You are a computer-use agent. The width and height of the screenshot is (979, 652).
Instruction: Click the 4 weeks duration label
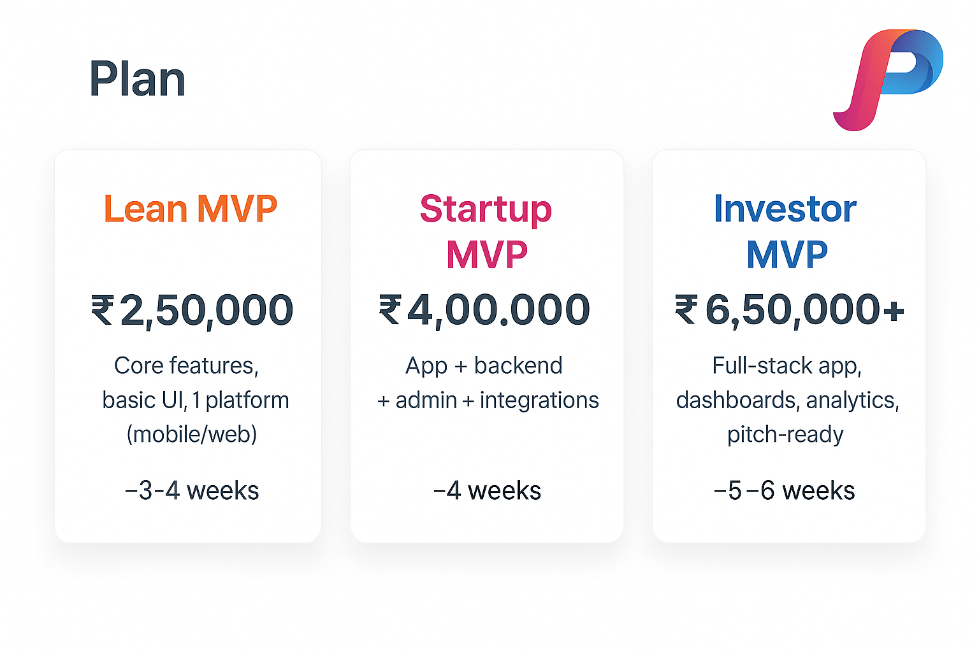point(487,491)
